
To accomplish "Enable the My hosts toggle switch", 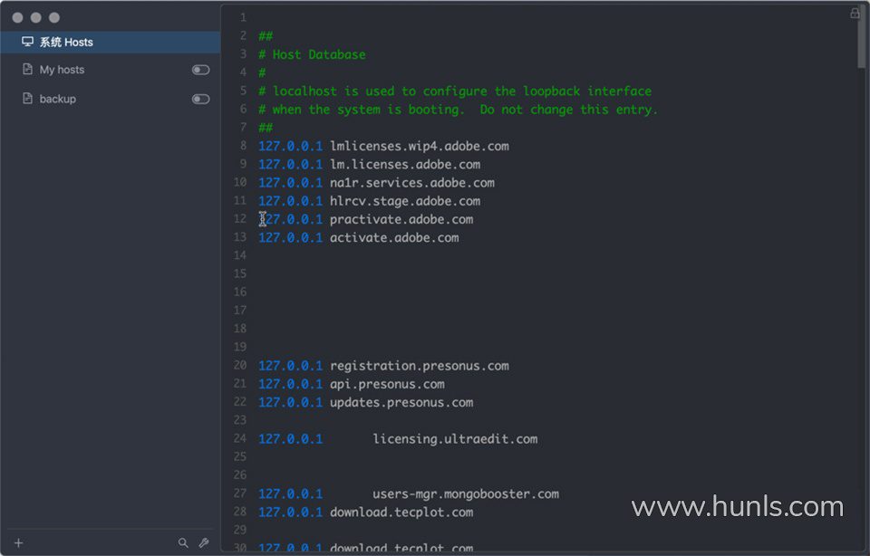I will pos(200,70).
